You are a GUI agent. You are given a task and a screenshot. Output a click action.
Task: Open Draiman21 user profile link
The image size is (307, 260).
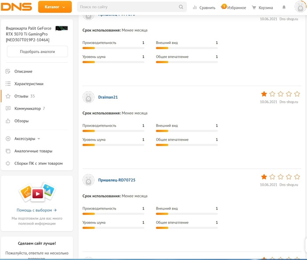click(x=108, y=97)
